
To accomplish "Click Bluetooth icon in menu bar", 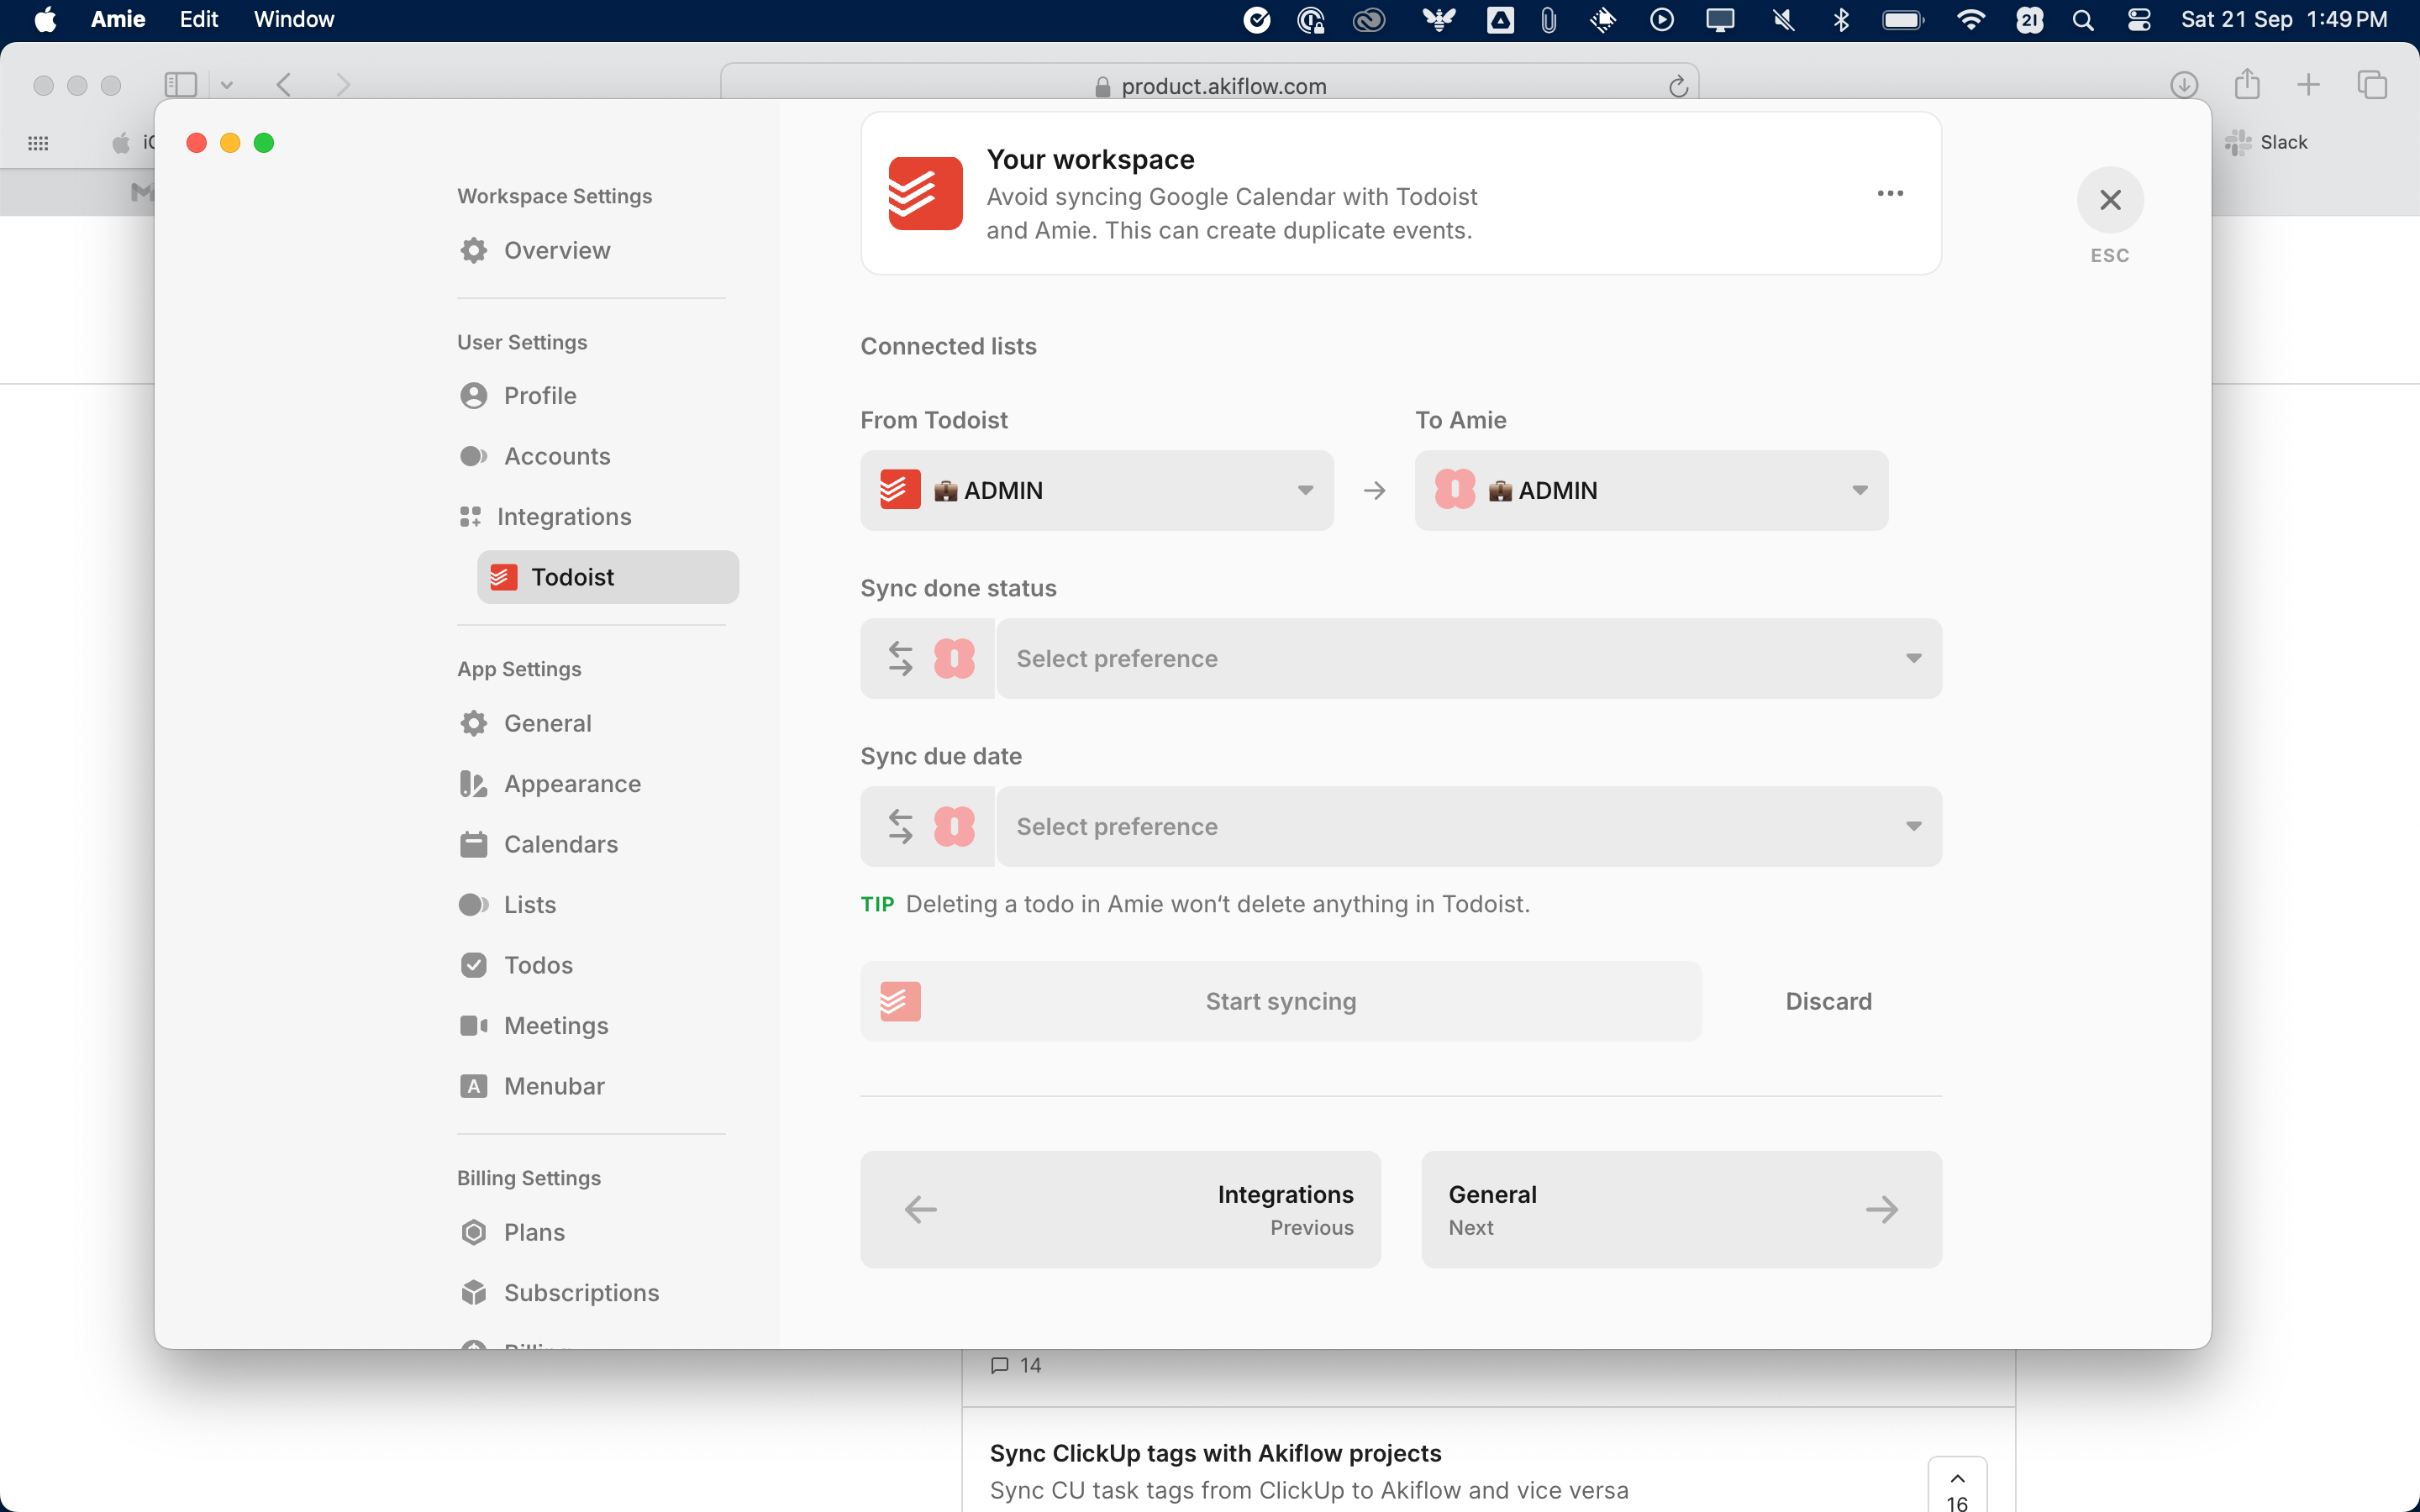I will point(1841,20).
